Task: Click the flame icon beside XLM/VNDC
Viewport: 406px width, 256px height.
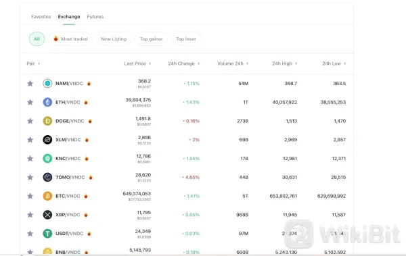Action: (x=87, y=140)
